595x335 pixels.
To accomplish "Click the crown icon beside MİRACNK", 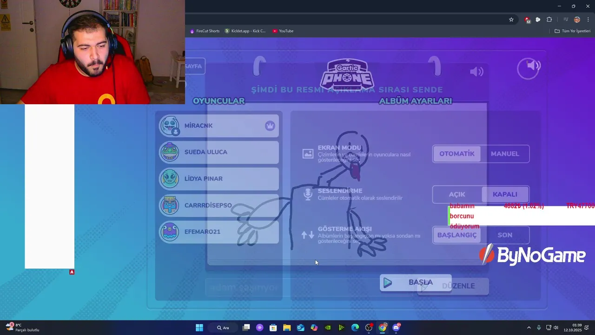I will click(270, 126).
